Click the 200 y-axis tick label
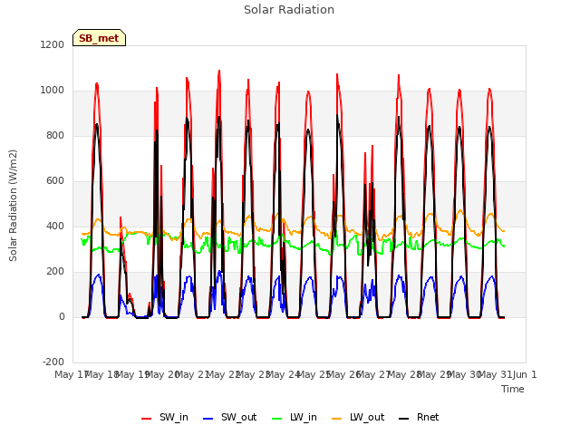Image resolution: width=580 pixels, height=435 pixels. [x=55, y=272]
